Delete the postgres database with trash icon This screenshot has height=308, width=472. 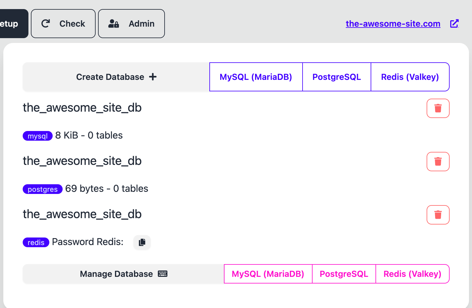coord(438,162)
